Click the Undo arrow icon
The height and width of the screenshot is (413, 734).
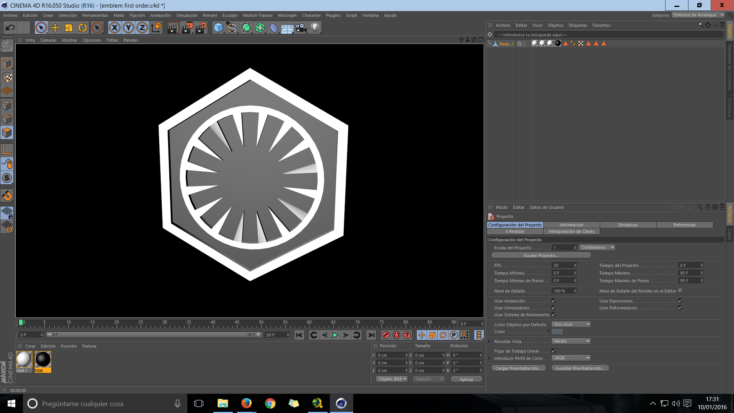click(10, 28)
